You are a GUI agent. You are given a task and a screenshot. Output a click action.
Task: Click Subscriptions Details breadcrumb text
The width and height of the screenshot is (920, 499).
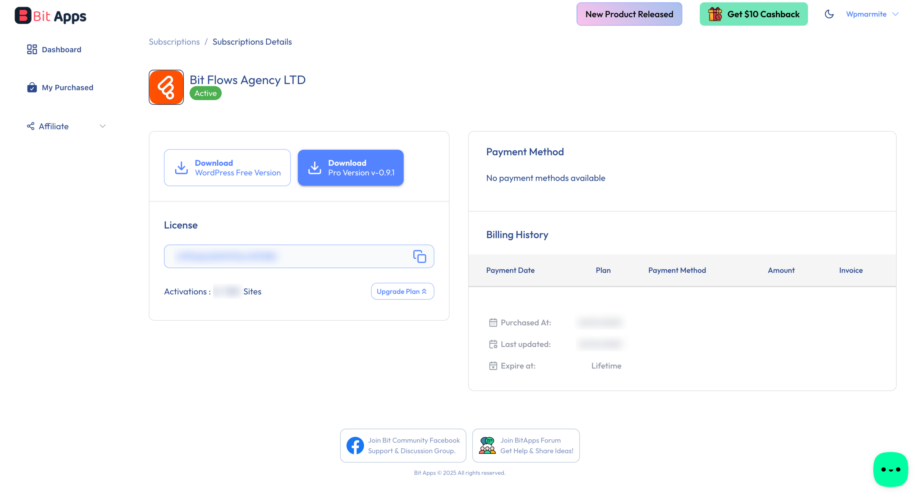[252, 42]
